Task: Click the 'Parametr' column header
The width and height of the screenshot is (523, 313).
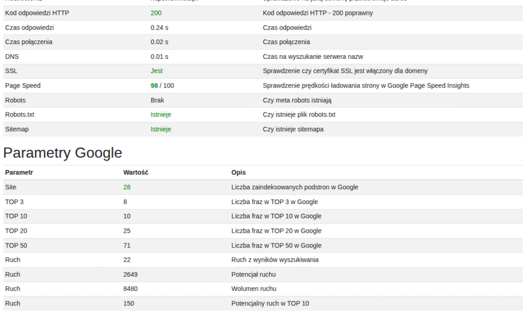Action: click(x=19, y=173)
